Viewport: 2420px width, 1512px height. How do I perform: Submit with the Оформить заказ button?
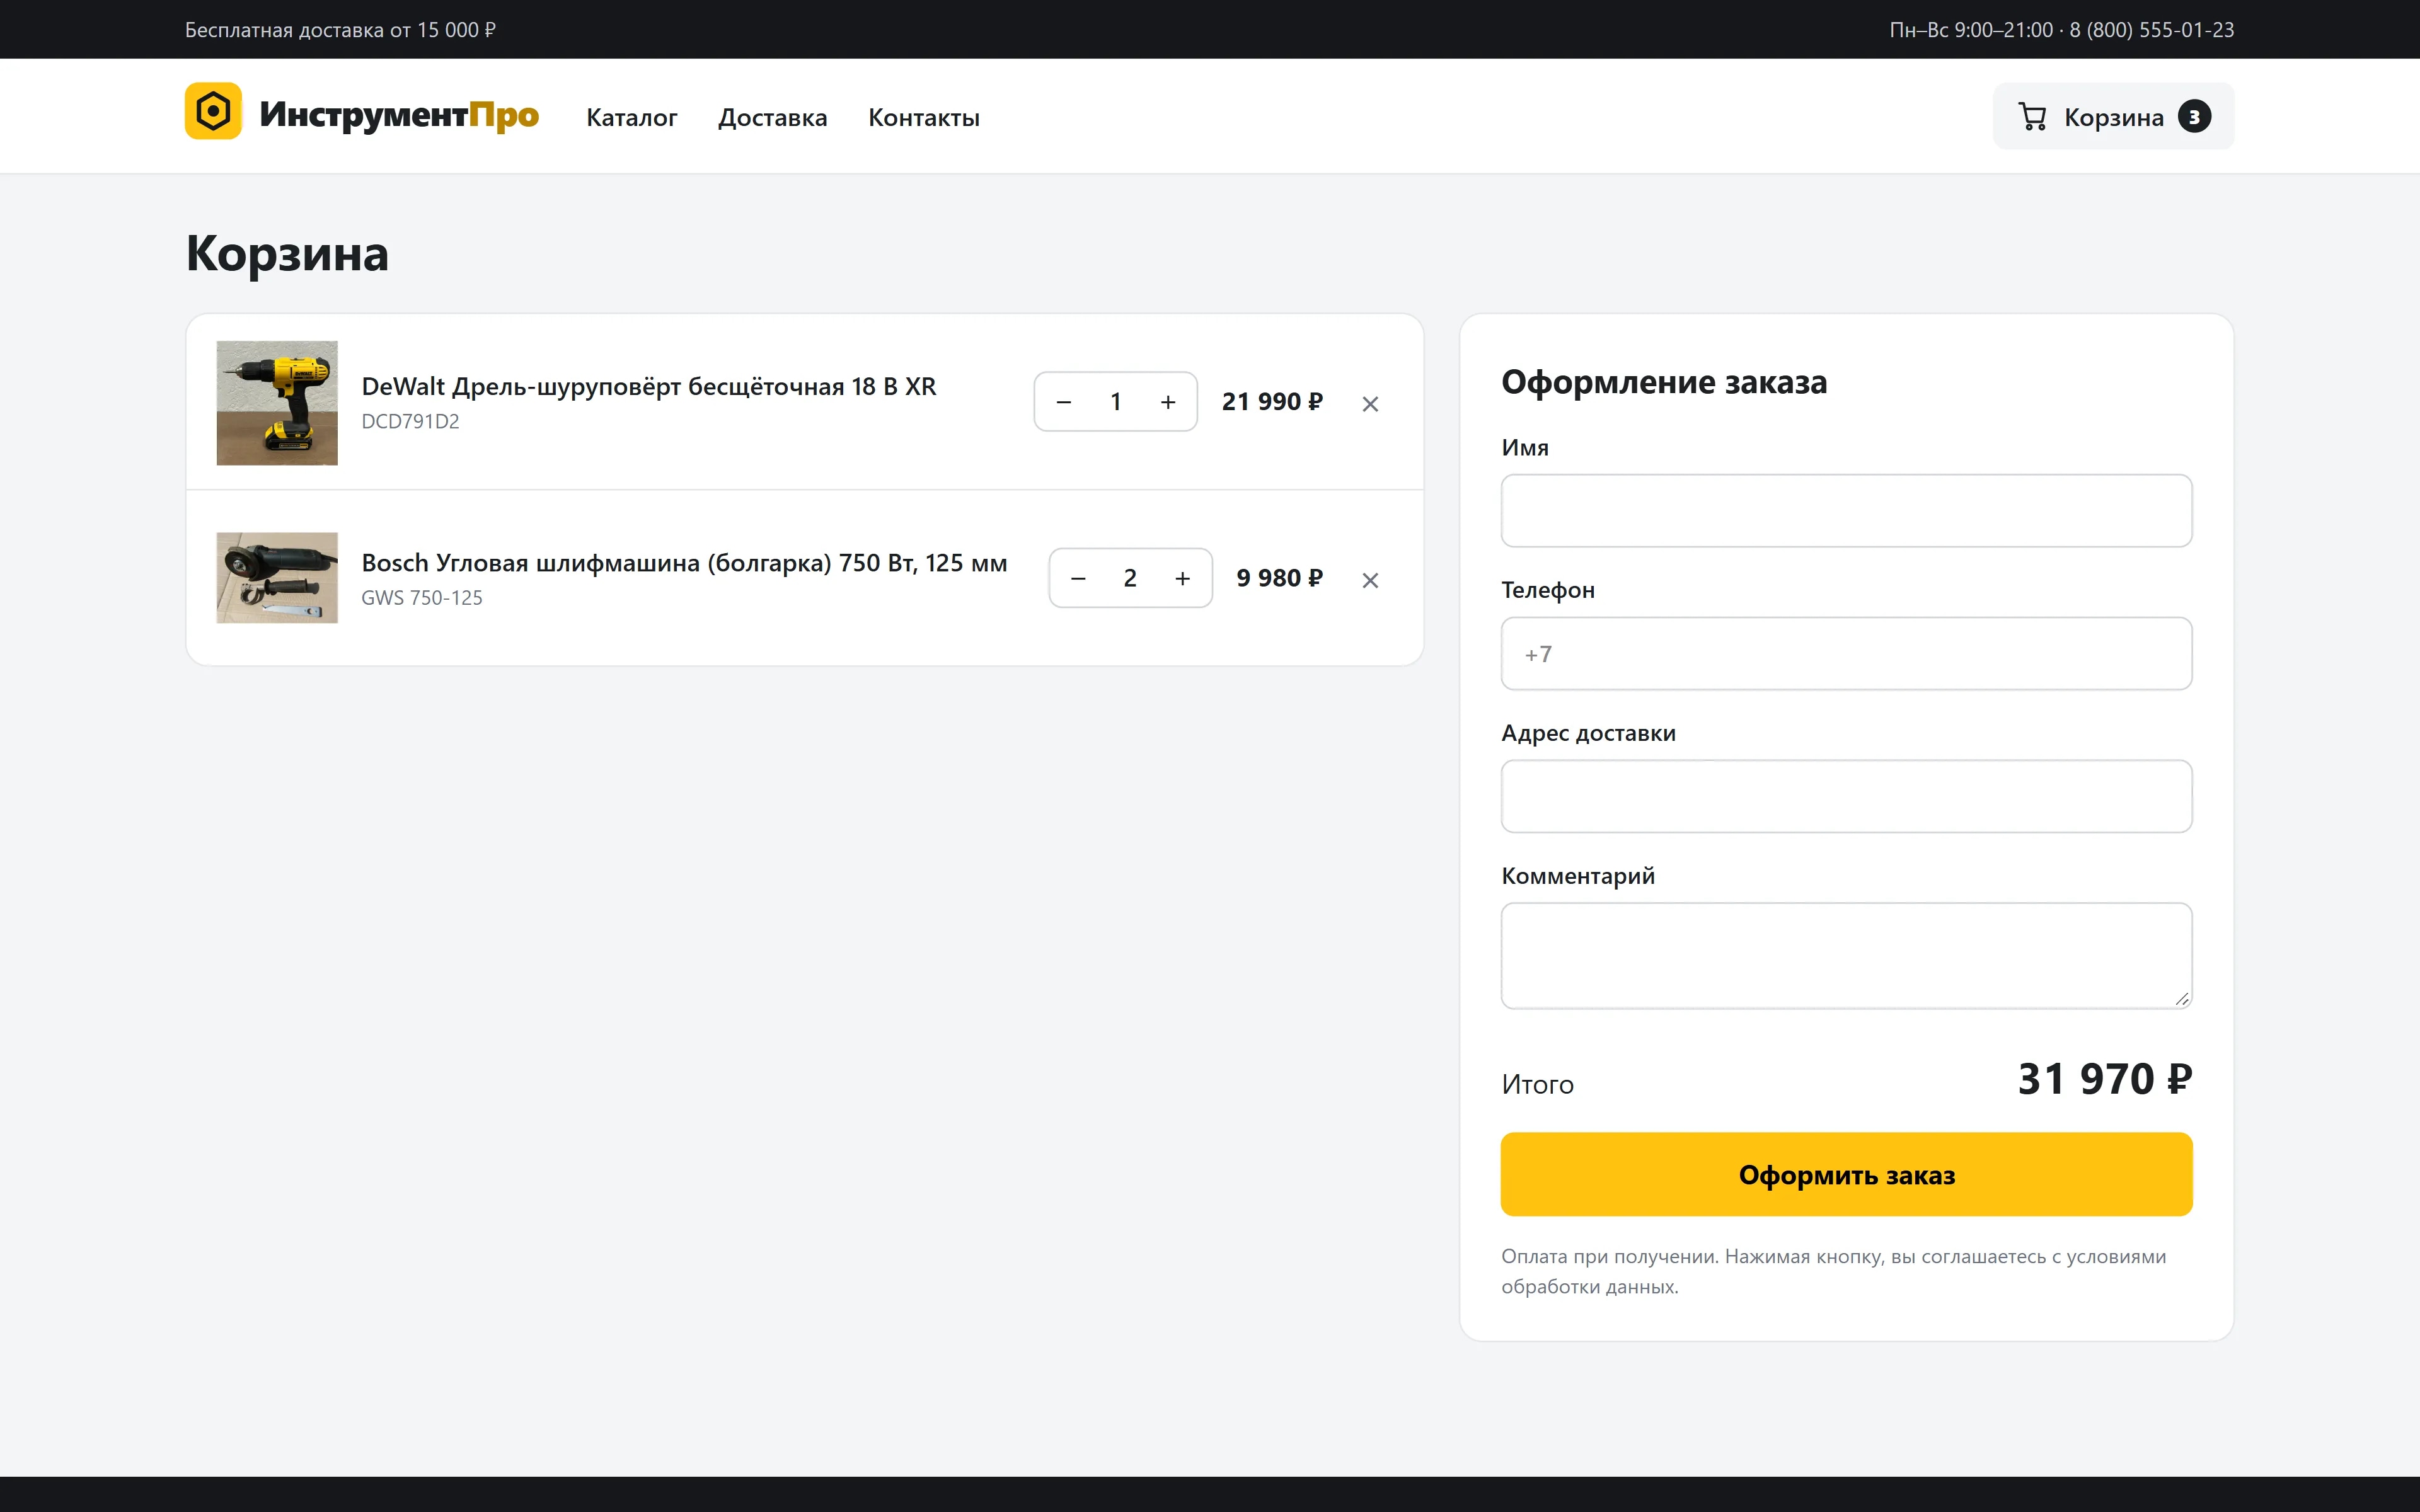1846,1174
